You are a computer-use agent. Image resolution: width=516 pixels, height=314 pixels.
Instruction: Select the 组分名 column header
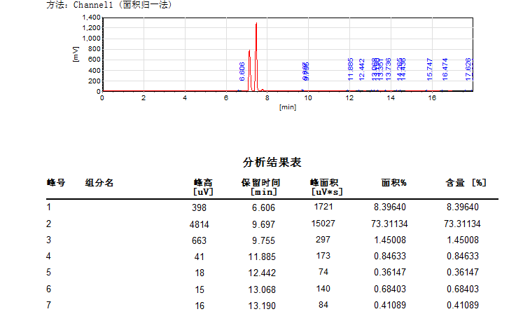coord(99,182)
